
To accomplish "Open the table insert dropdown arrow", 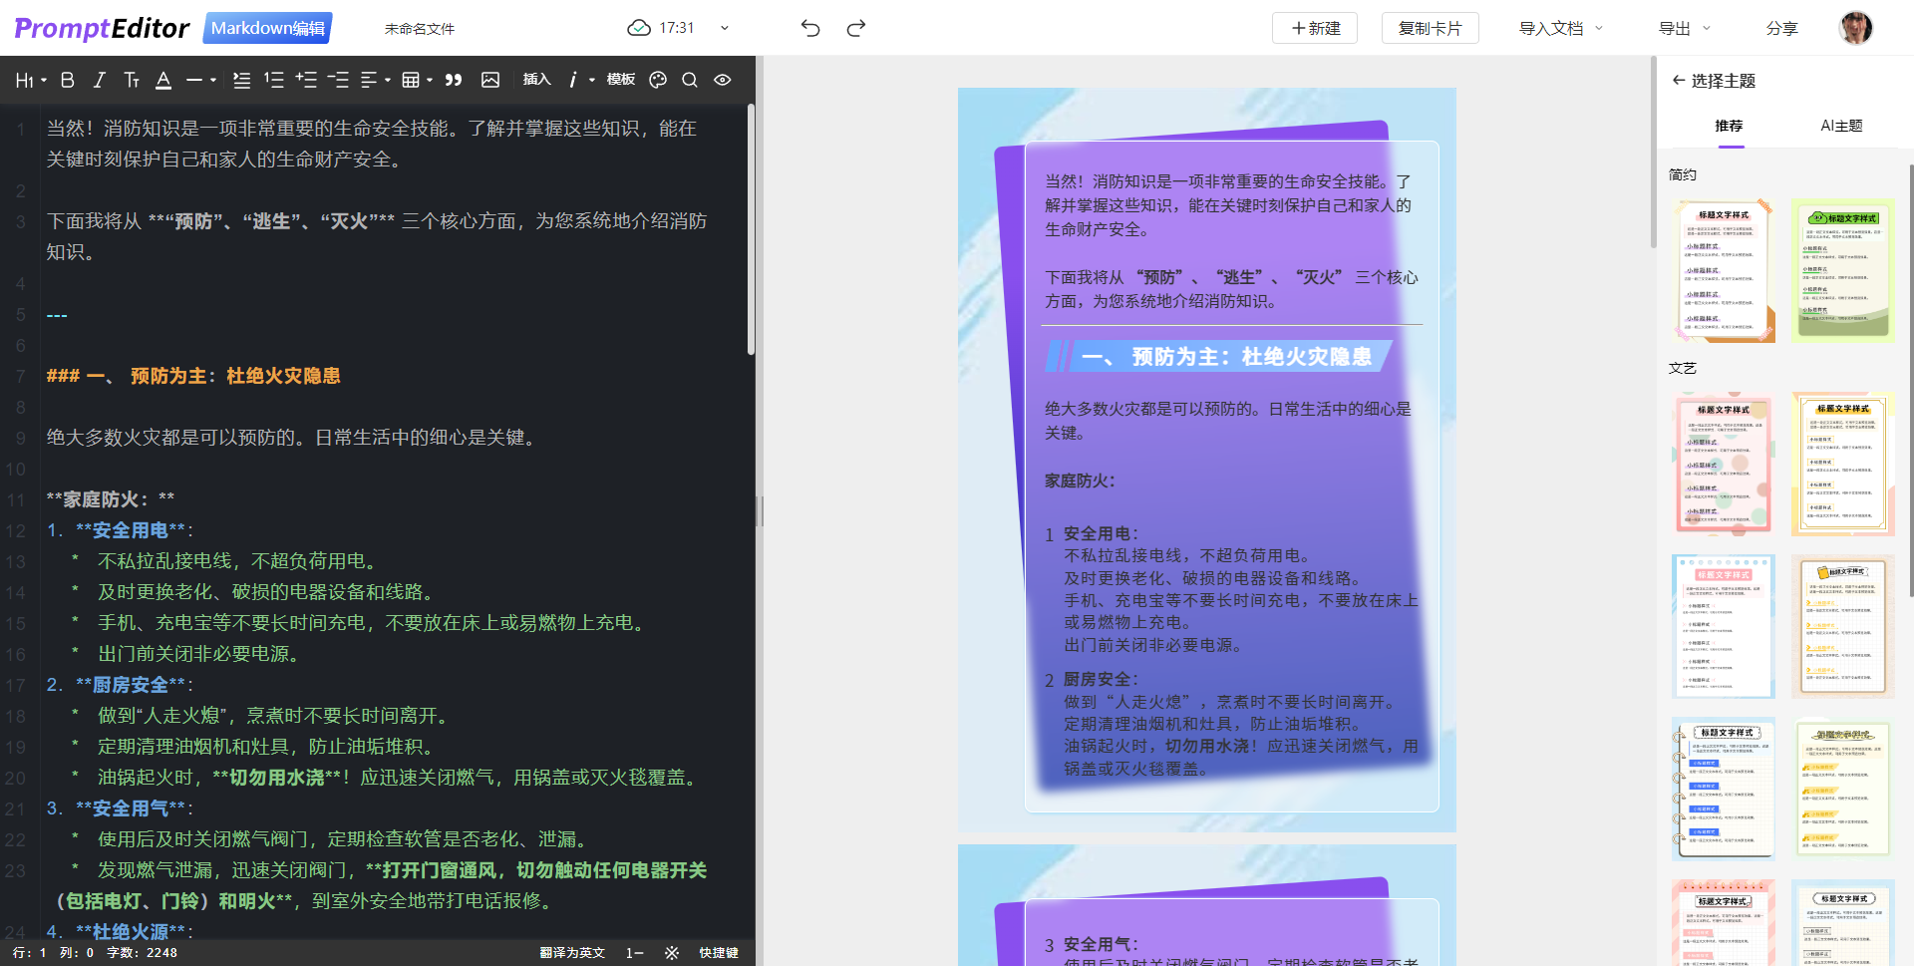I will [x=430, y=80].
